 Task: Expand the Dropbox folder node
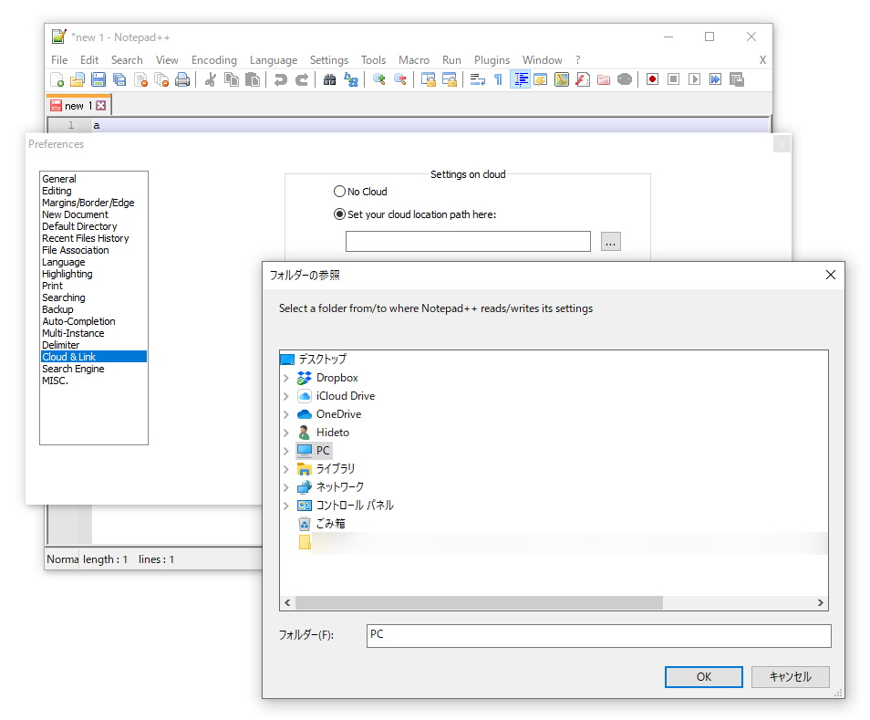pos(285,378)
